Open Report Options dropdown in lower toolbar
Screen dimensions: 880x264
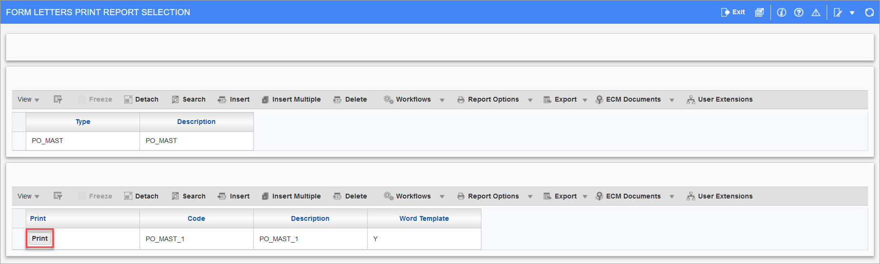point(494,196)
